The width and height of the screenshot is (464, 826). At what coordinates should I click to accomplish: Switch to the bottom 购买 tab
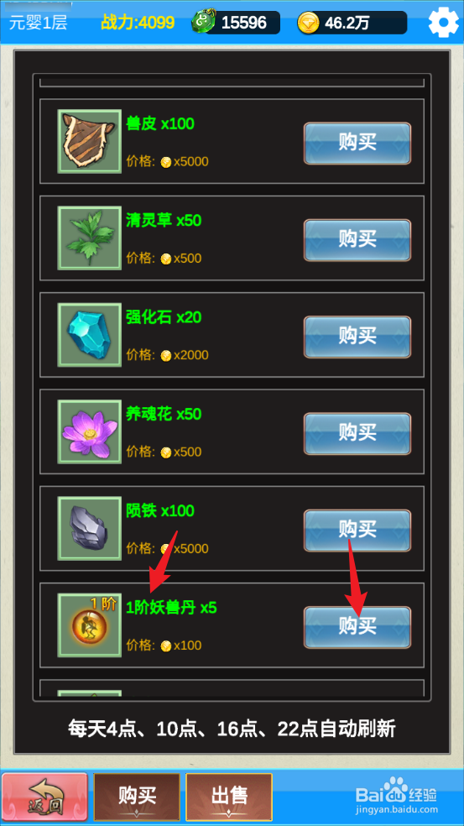point(137,796)
